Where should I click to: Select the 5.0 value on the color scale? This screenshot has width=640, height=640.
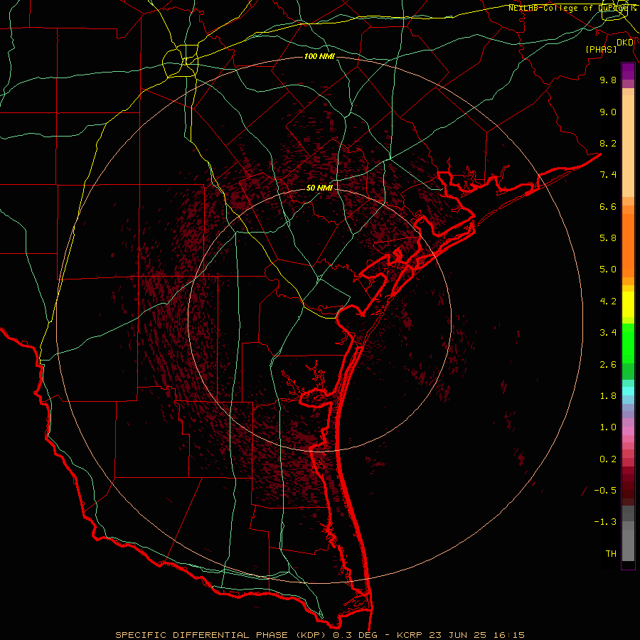point(608,270)
